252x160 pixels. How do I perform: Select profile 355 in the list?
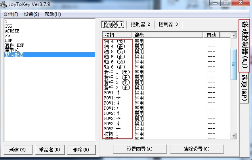tap(50, 26)
